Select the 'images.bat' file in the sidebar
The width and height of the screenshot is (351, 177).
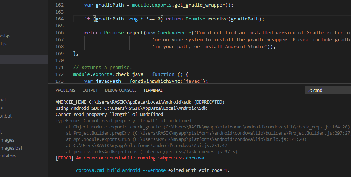point(11,148)
